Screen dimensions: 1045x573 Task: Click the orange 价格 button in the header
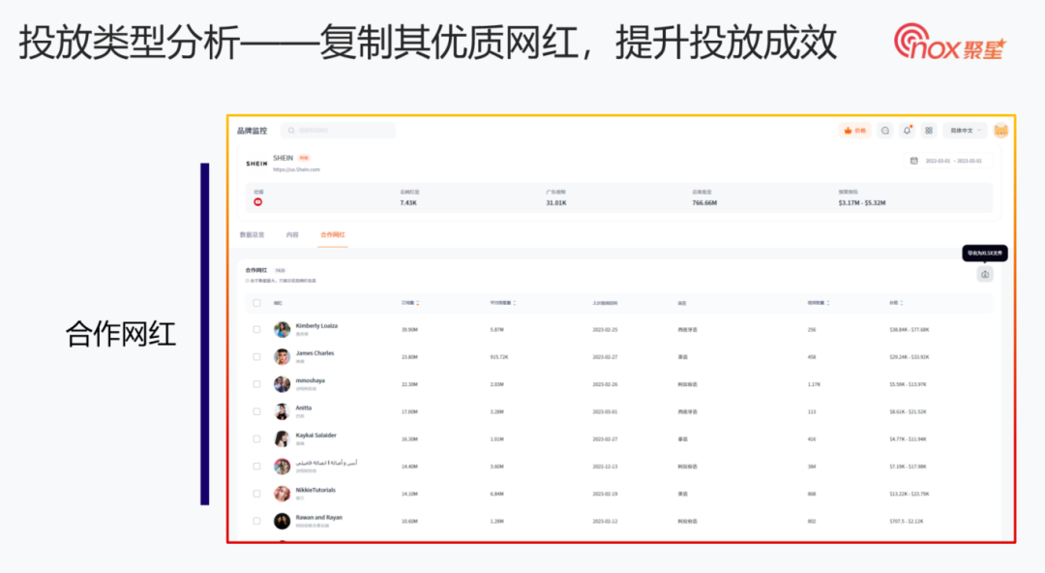coord(854,130)
